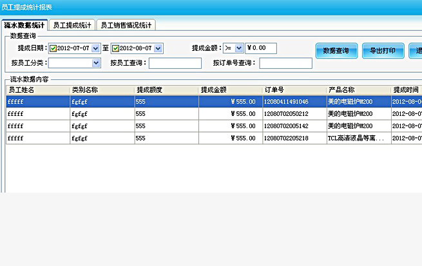Focus the 按员工查询 text field
This screenshot has width=422, height=266.
click(175, 63)
